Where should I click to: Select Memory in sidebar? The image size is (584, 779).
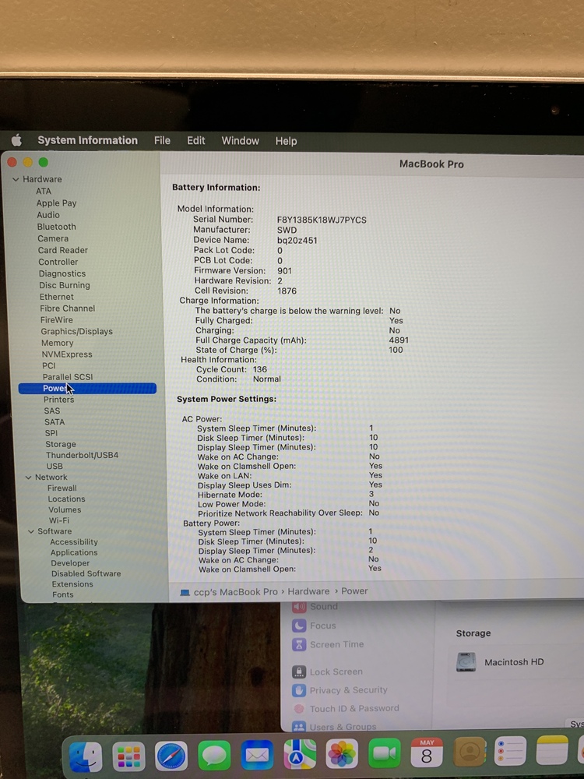point(57,343)
